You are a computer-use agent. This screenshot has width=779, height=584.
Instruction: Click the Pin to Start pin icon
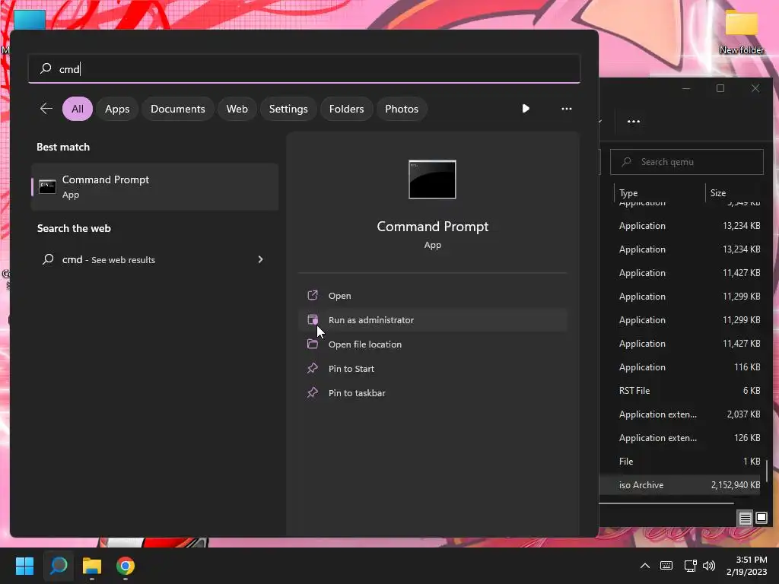point(313,368)
